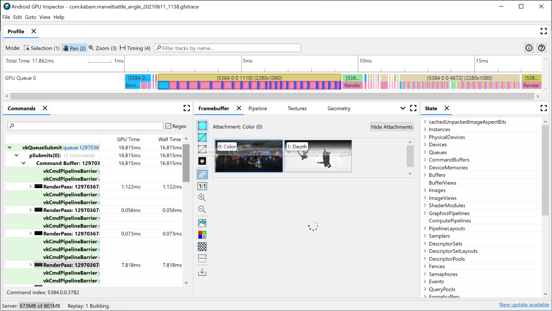552x311 pixels.
Task: Expand the vkQueueSubmit queue:1297036 tree node
Action: pyautogui.click(x=9, y=147)
